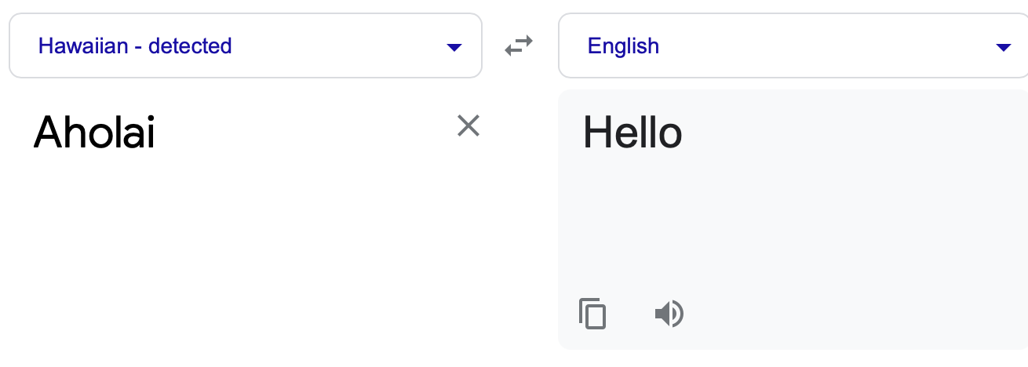The image size is (1028, 367).
Task: Remove the Aholai text using the cross icon
Action: pos(468,125)
